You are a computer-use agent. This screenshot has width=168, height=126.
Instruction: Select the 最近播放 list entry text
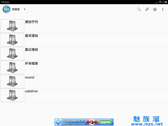(x=31, y=50)
